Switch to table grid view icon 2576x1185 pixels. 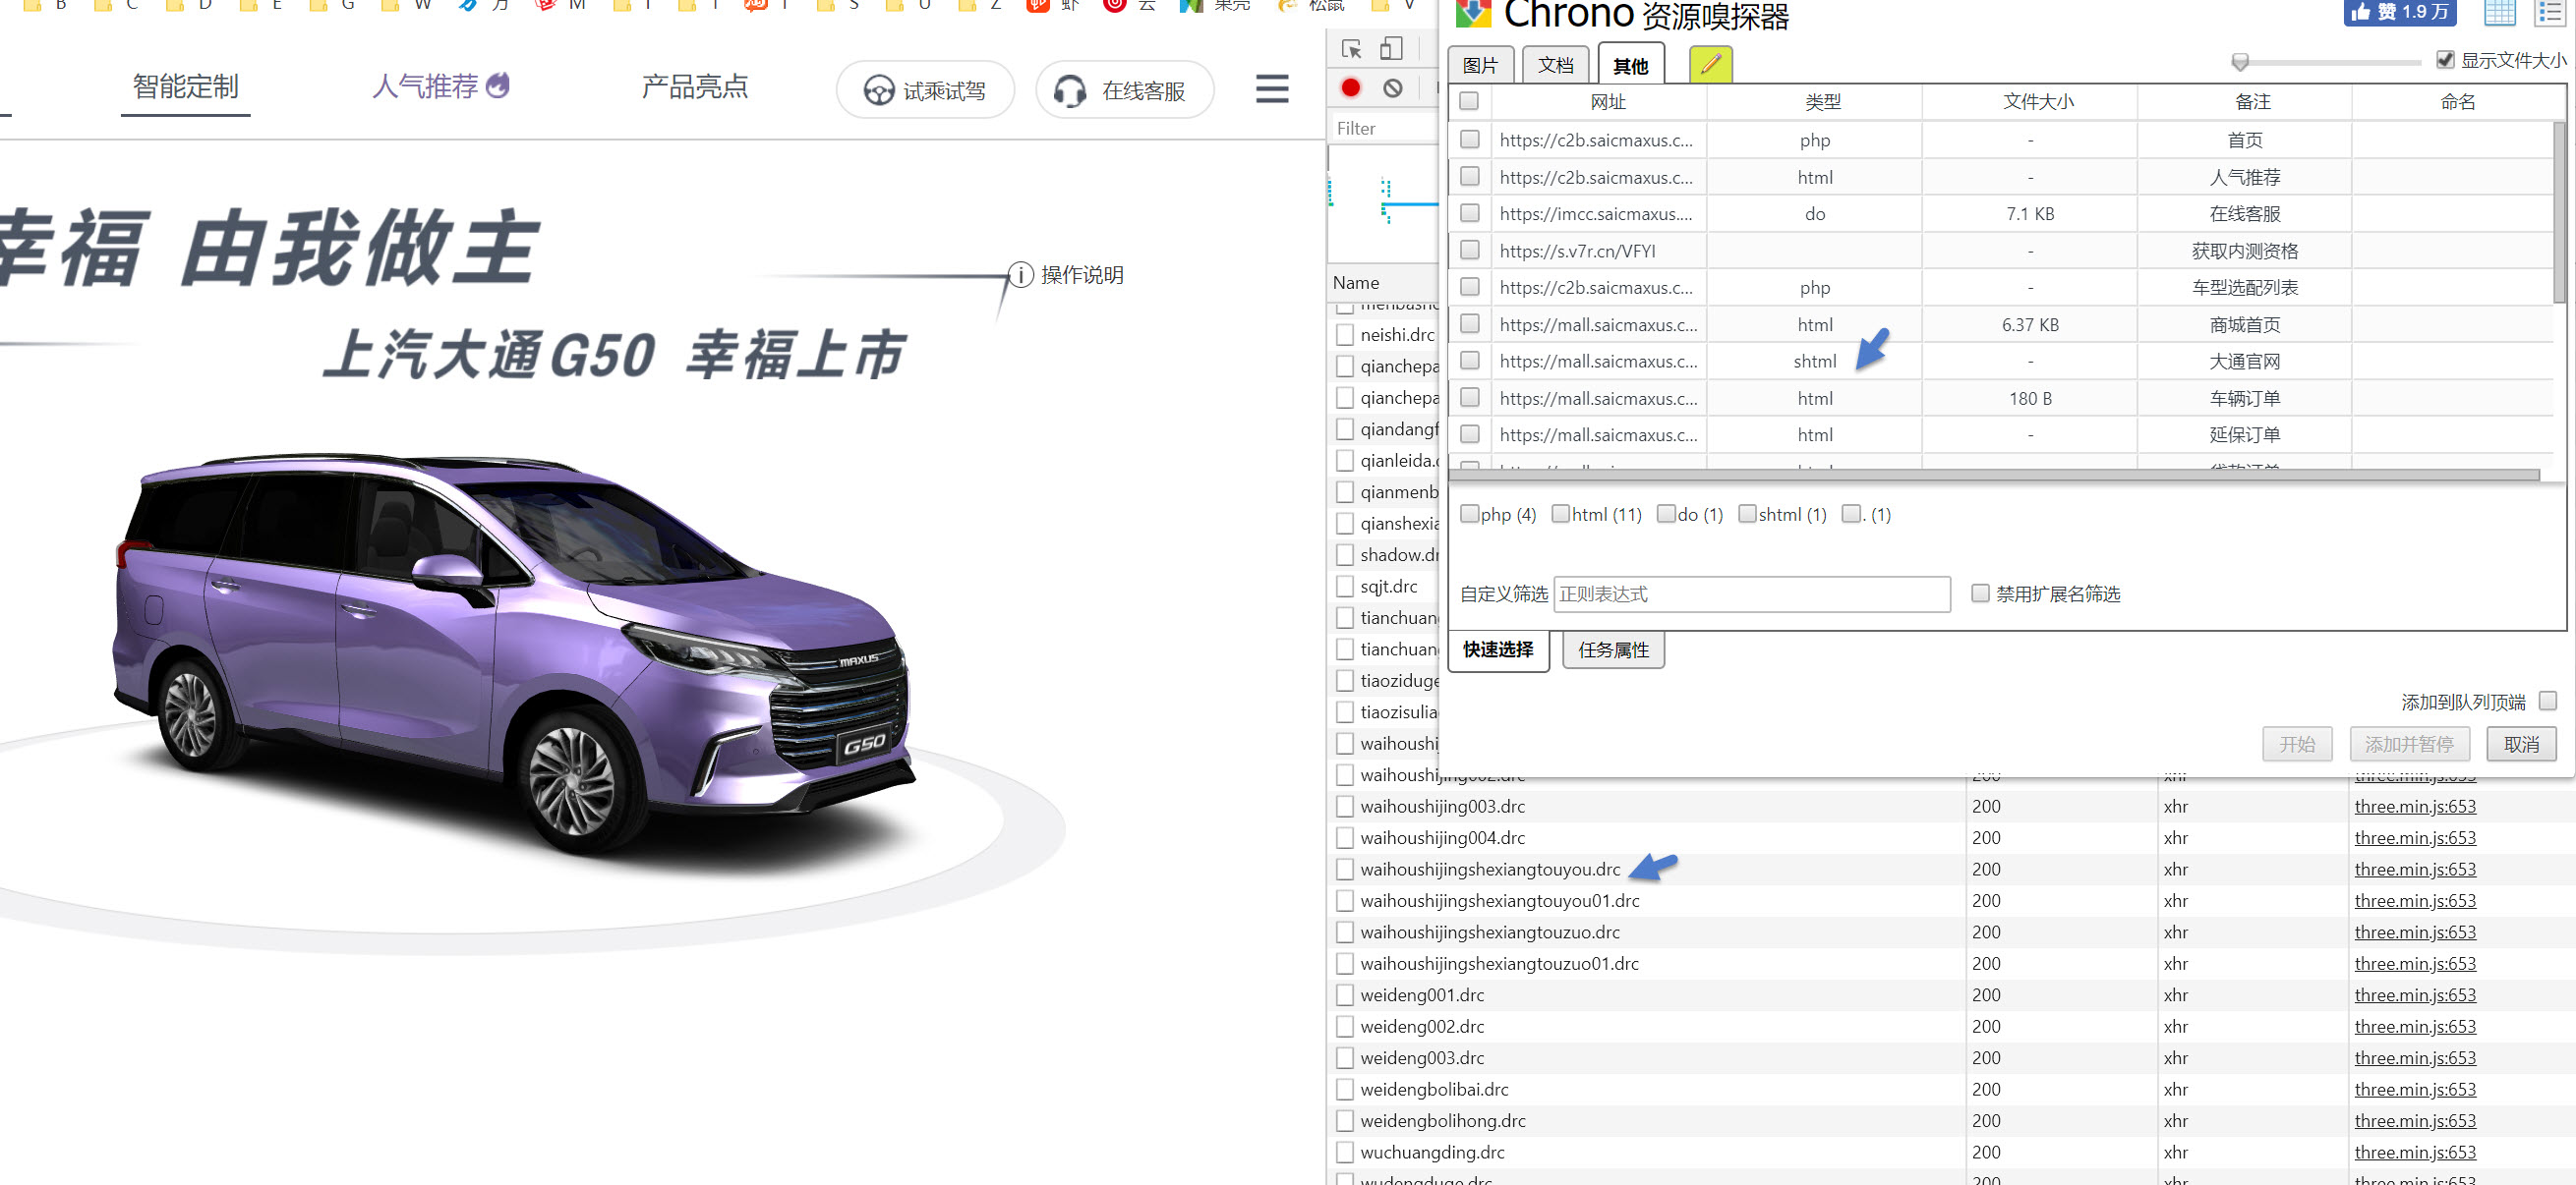coord(2499,13)
